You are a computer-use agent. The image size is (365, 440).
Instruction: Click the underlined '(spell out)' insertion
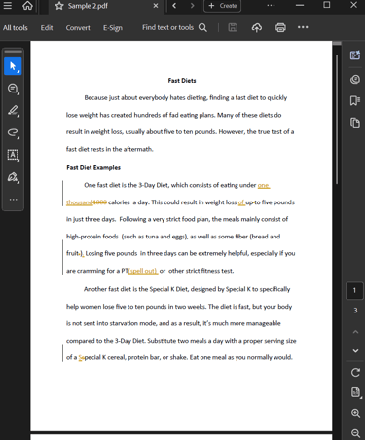point(143,271)
